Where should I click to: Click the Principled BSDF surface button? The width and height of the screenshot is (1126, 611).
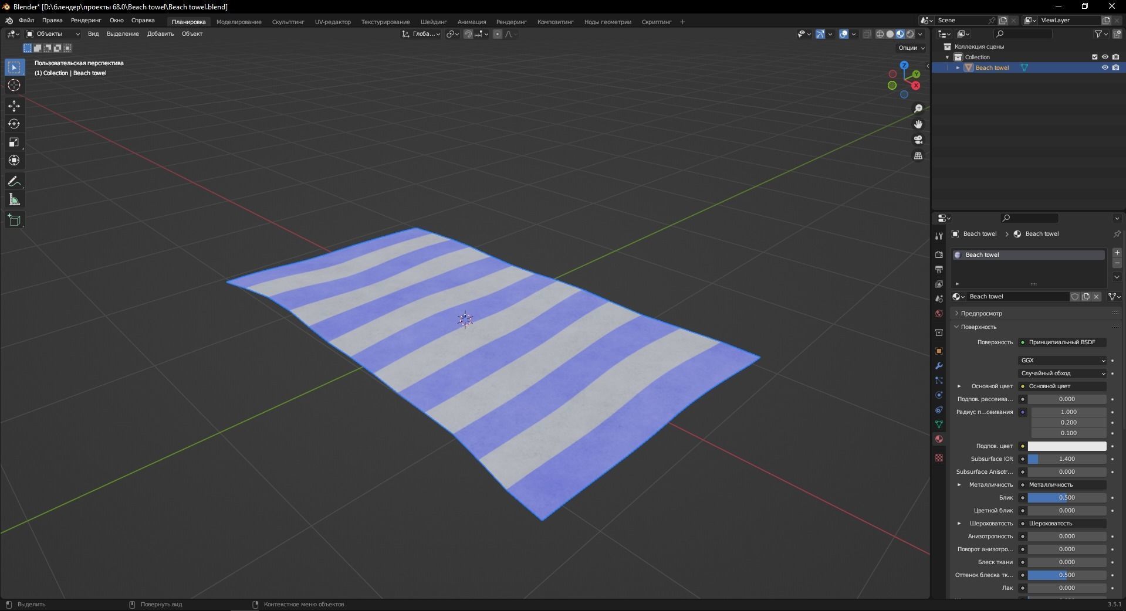(x=1063, y=342)
